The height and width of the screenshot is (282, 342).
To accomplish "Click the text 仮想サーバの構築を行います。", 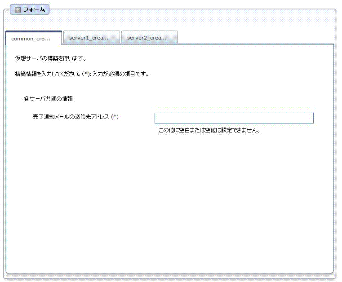I will (51, 58).
